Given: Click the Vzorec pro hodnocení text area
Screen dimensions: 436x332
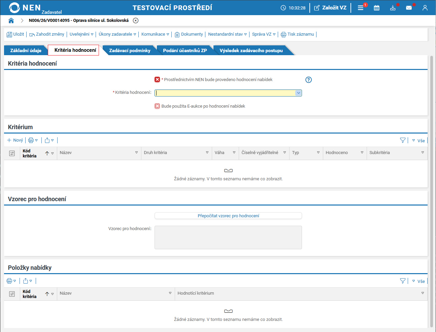Looking at the screenshot, I should click(x=228, y=237).
